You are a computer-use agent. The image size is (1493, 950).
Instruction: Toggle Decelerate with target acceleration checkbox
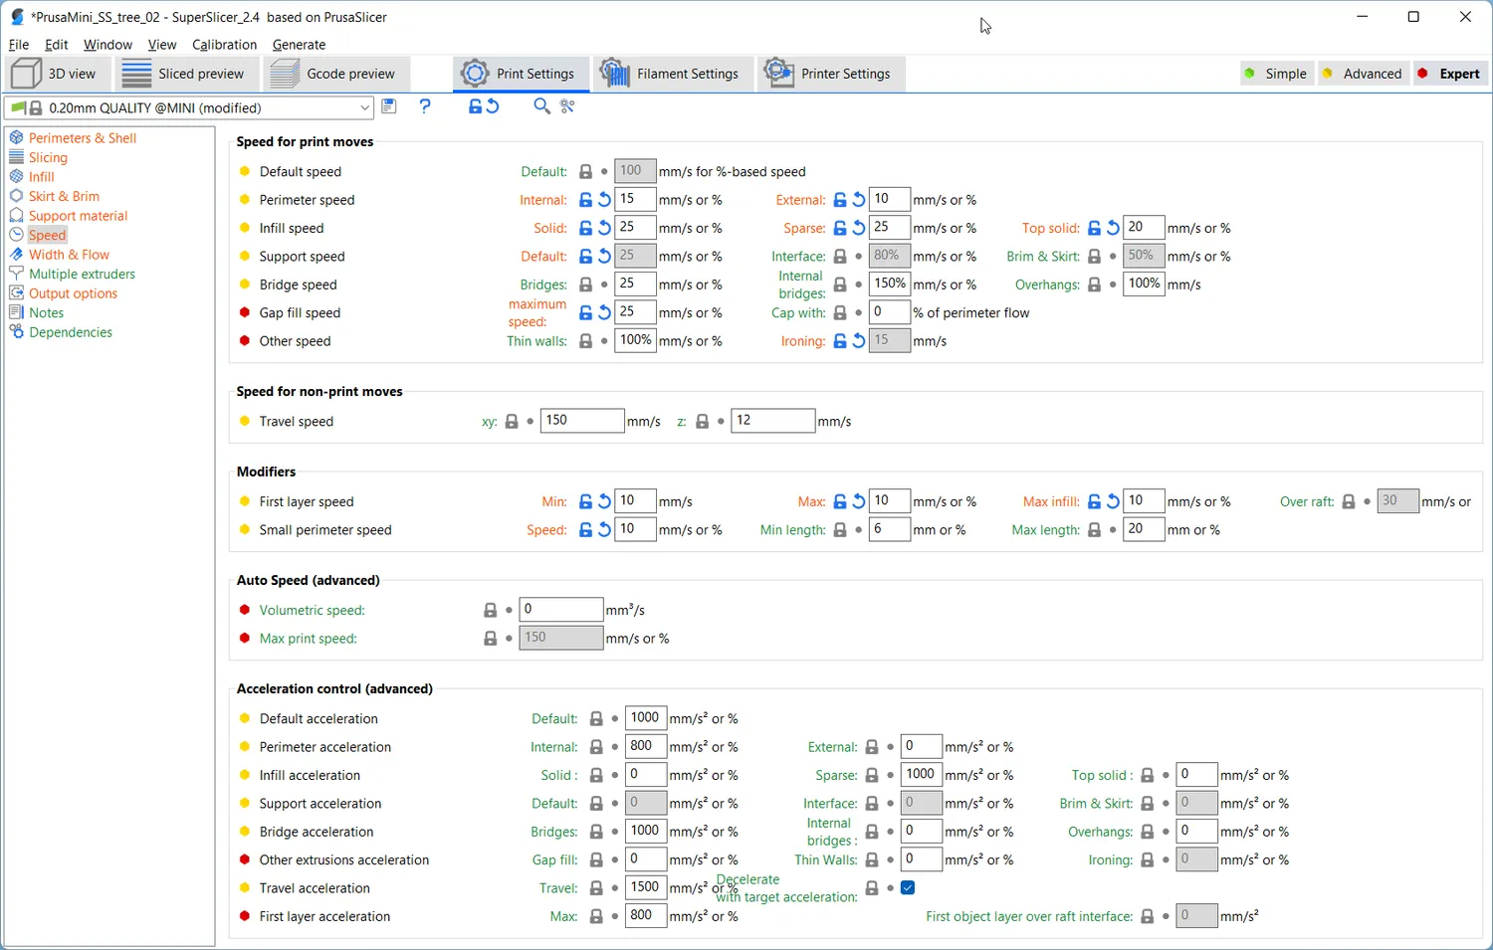click(x=908, y=887)
